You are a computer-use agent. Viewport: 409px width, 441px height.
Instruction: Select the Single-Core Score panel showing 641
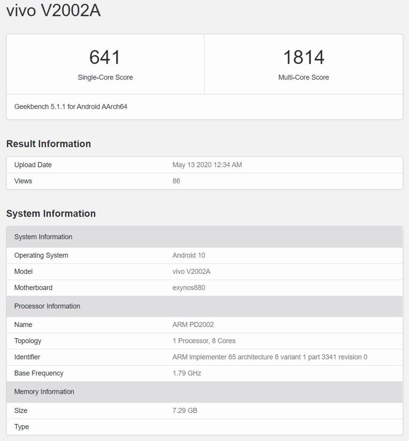click(105, 63)
